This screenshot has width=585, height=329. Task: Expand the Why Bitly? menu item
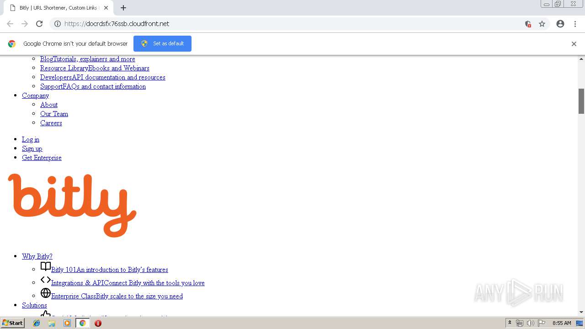[37, 256]
